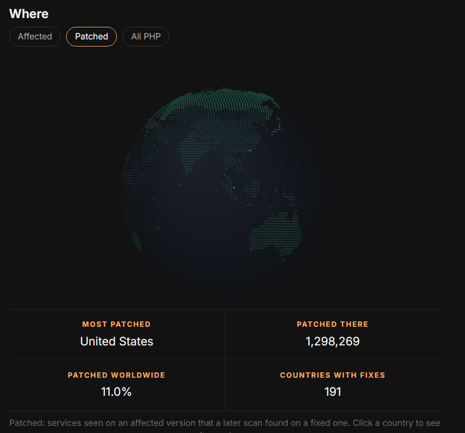Screen dimensions: 465x433
Task: Click the 'PATCHED WORLDWIDE' label
Action: [116, 375]
